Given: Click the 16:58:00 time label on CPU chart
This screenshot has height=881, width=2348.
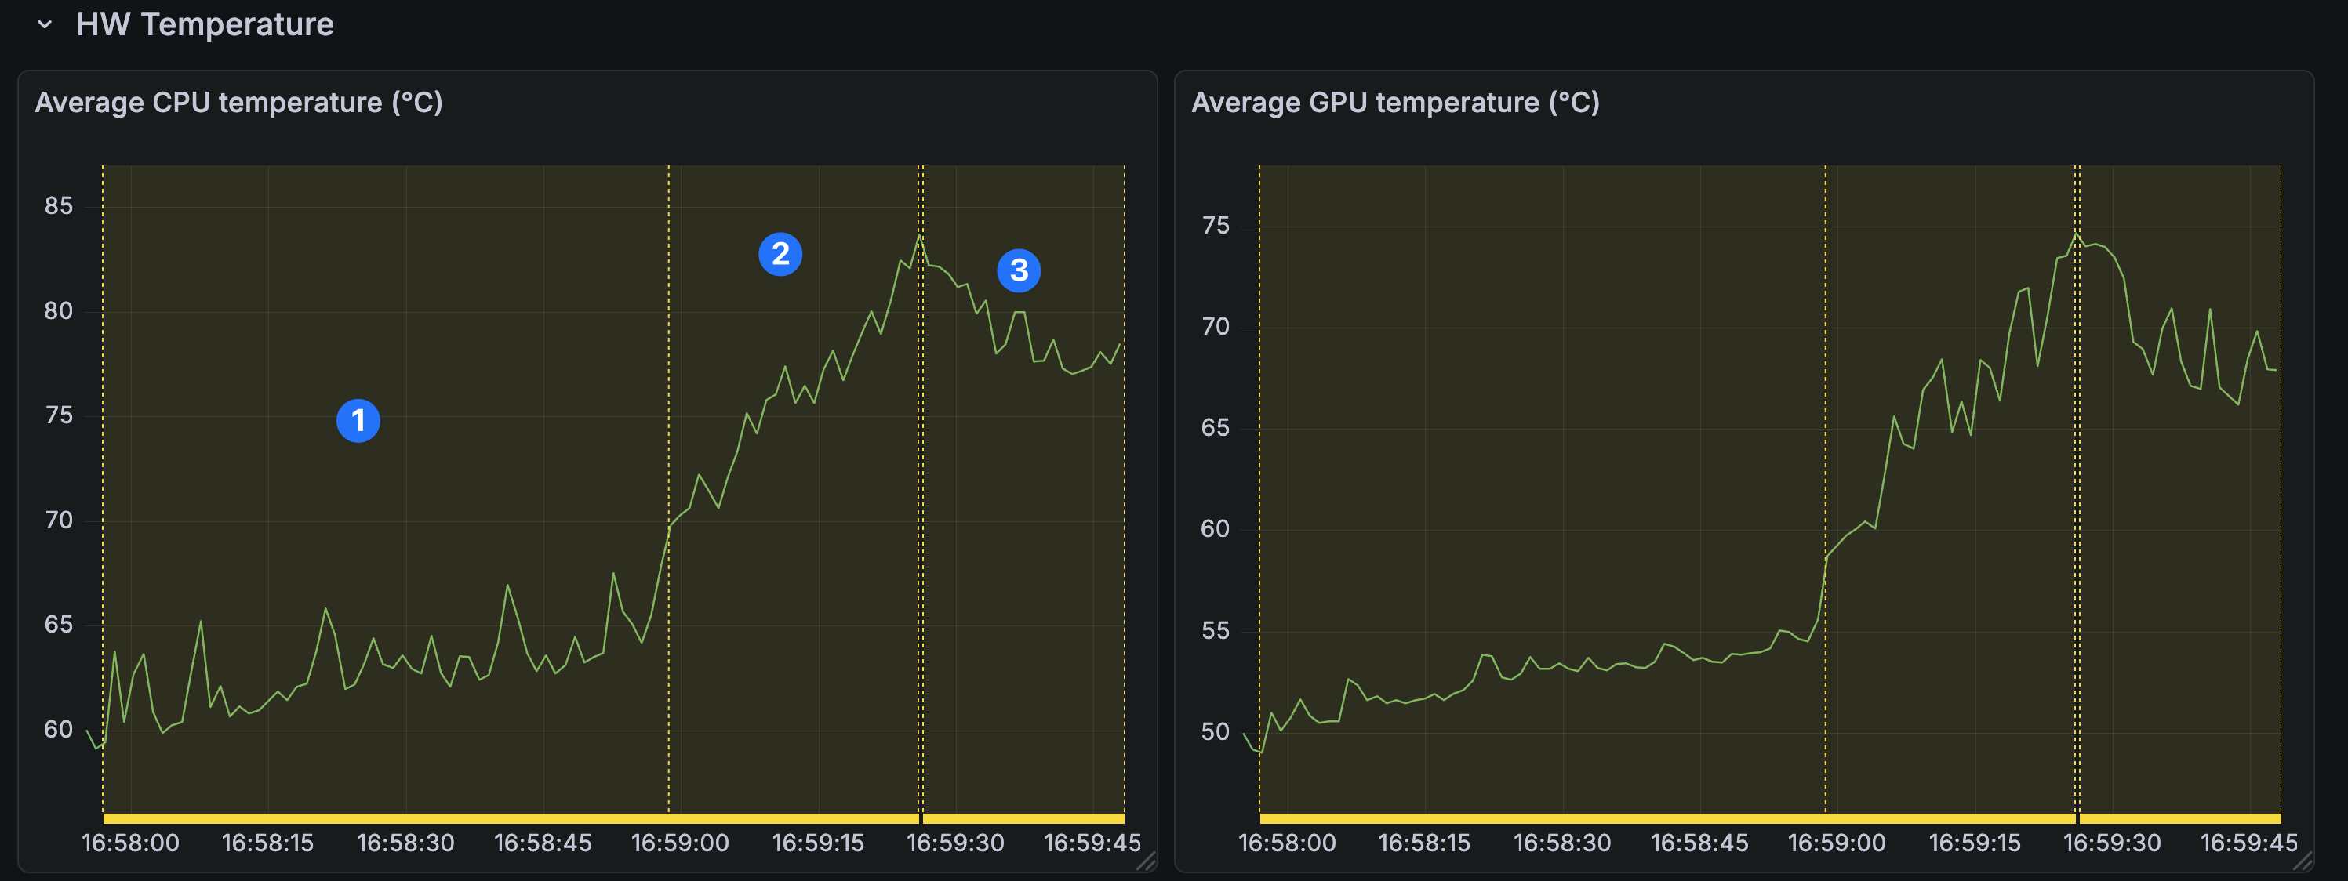Looking at the screenshot, I should [x=130, y=843].
